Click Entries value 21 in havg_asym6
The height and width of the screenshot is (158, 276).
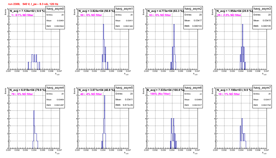201,94
